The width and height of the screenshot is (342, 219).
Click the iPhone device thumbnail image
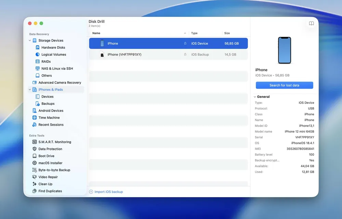(285, 50)
